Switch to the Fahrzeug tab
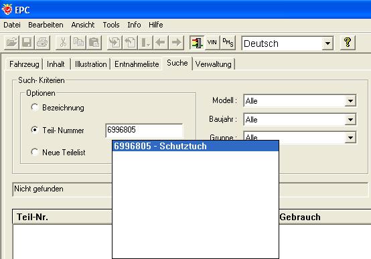Screen dimensions: 371x259 tap(24, 64)
